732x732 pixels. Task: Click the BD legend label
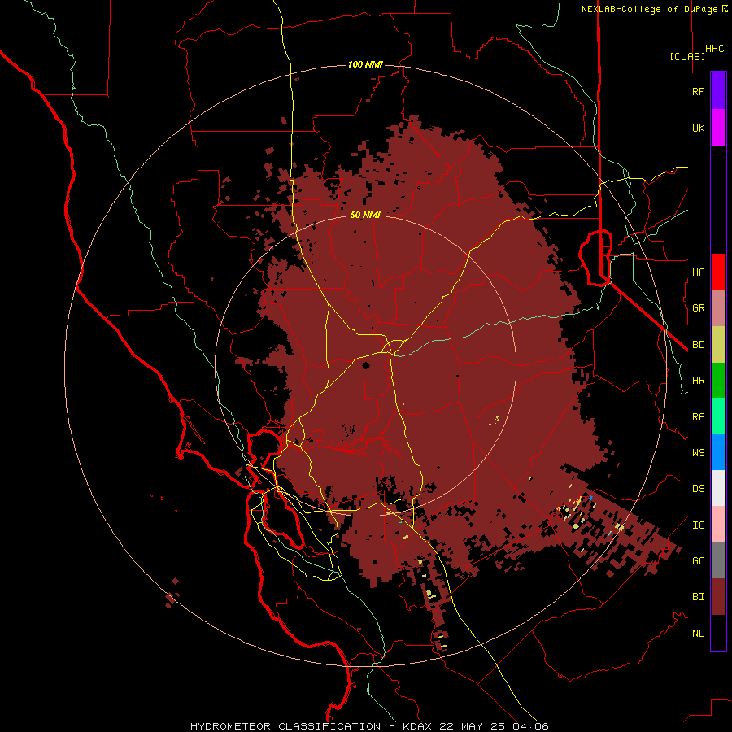(x=698, y=345)
